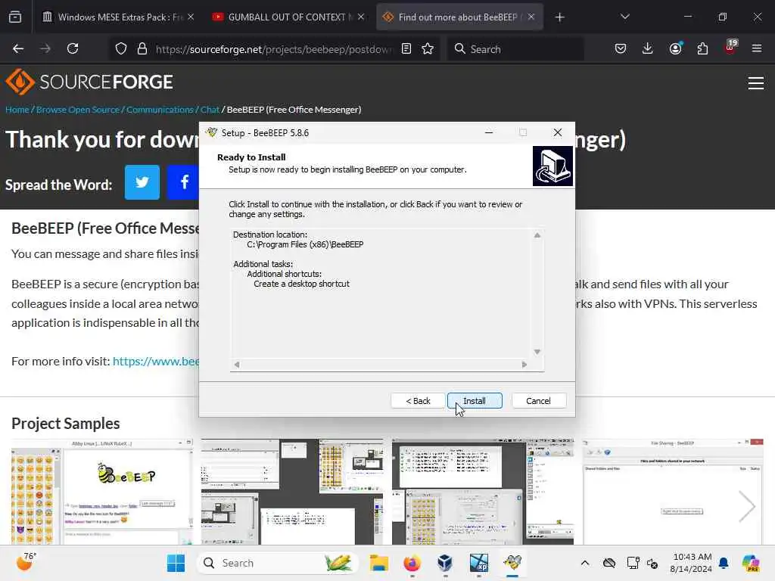Open Browse Open Source breadcrumb
Screen dimensions: 775x581
point(78,110)
